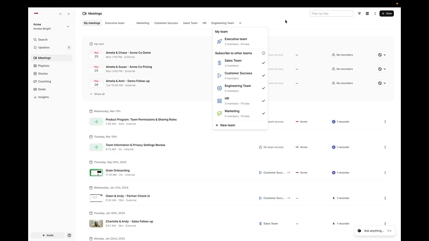429x241 pixels.
Task: Open the filter icon next to title field
Action: (x=359, y=14)
